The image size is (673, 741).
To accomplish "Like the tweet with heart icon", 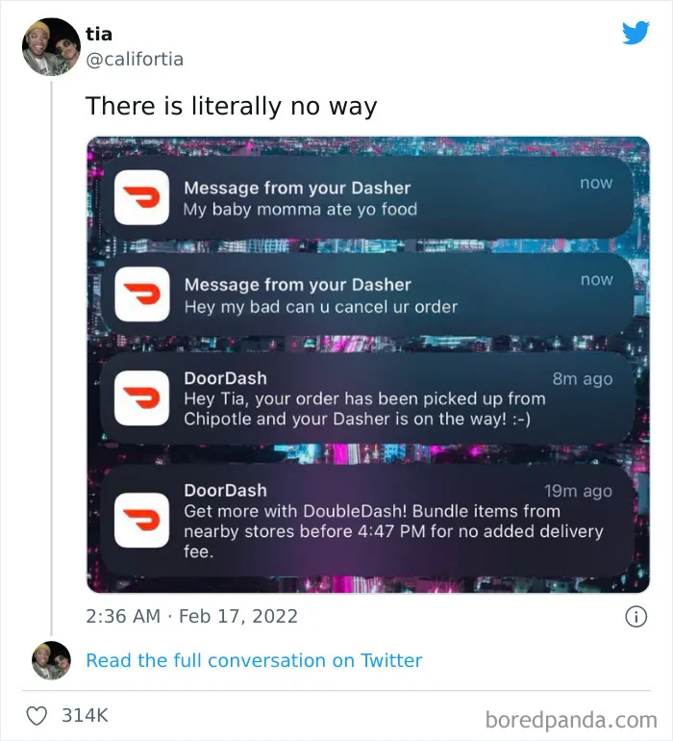I will (x=37, y=715).
